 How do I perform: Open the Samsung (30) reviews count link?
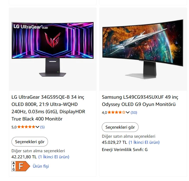click(134, 113)
